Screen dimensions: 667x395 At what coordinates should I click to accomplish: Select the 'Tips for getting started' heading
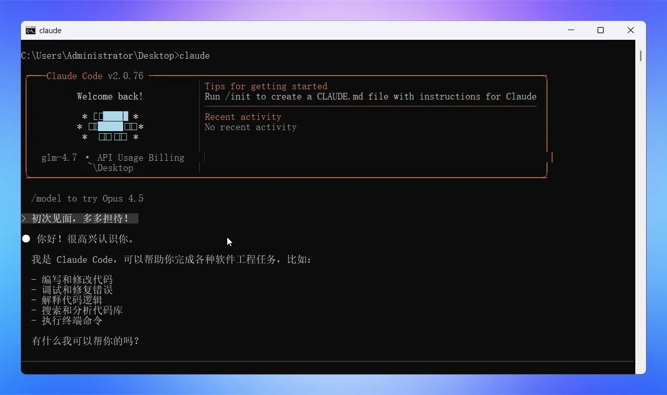click(x=266, y=86)
